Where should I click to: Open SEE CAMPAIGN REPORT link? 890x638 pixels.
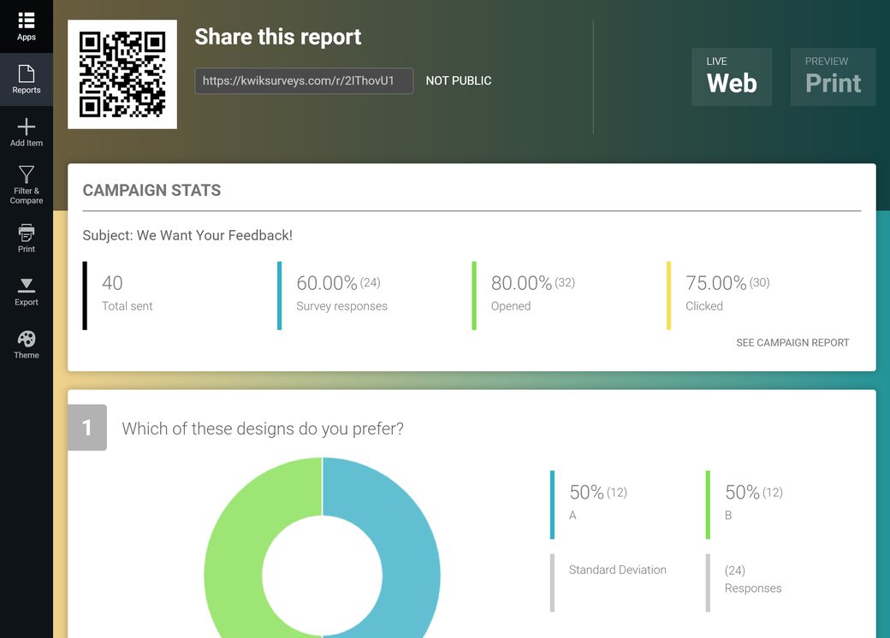(792, 342)
